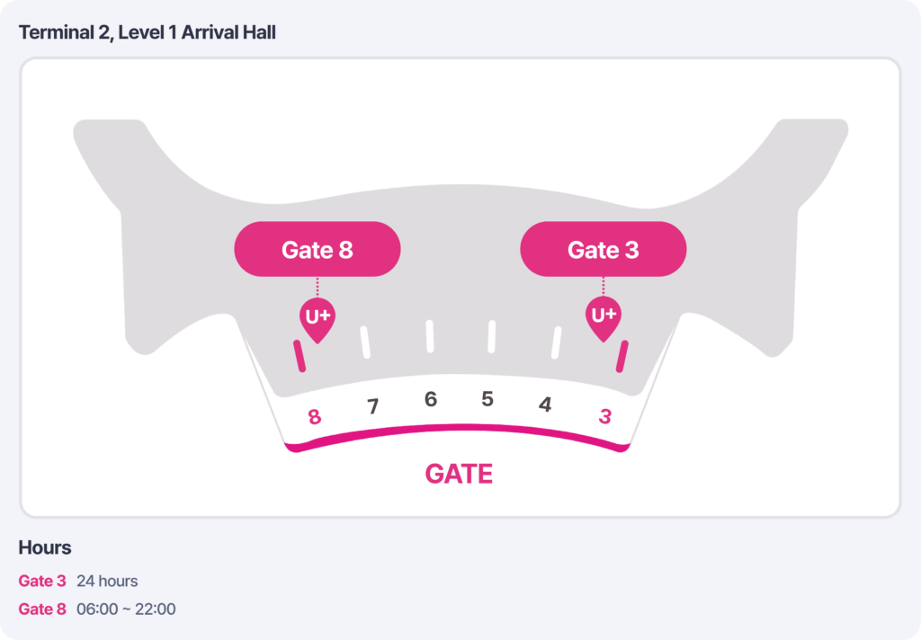This screenshot has height=640, width=921.
Task: Select the pink Gate 8 label bubble
Action: 317,249
